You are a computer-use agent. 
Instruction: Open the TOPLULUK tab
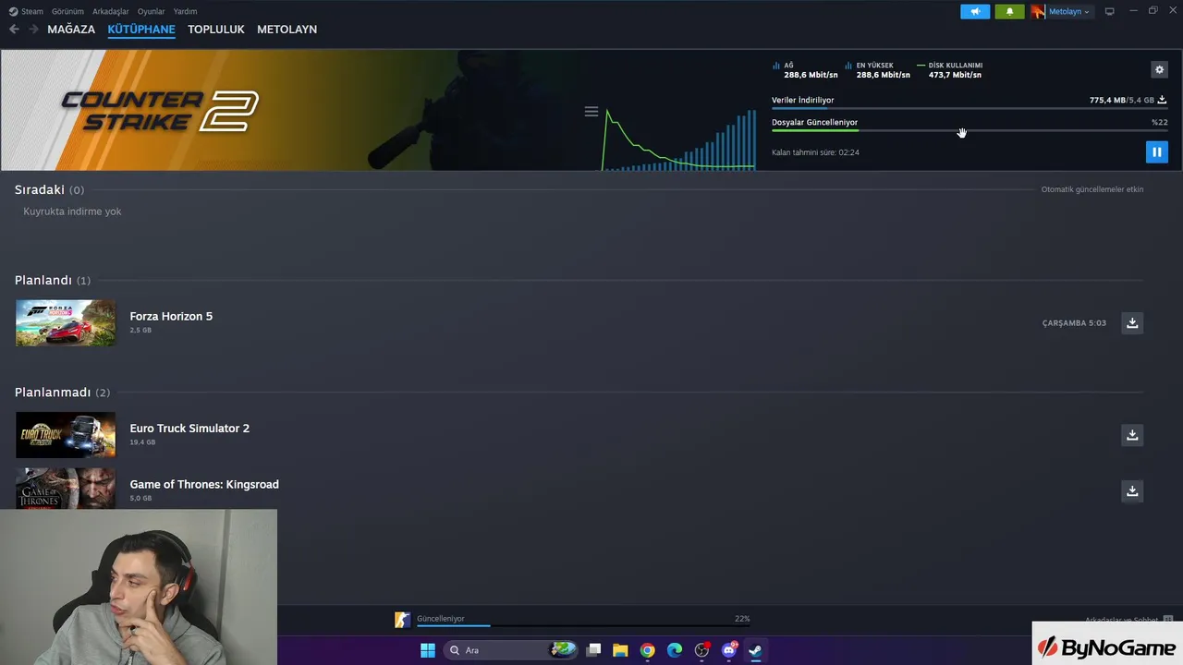(215, 30)
